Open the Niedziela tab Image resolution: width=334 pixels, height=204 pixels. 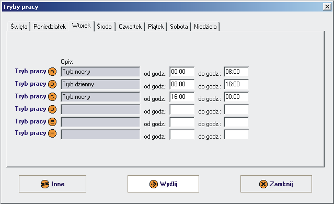(205, 27)
